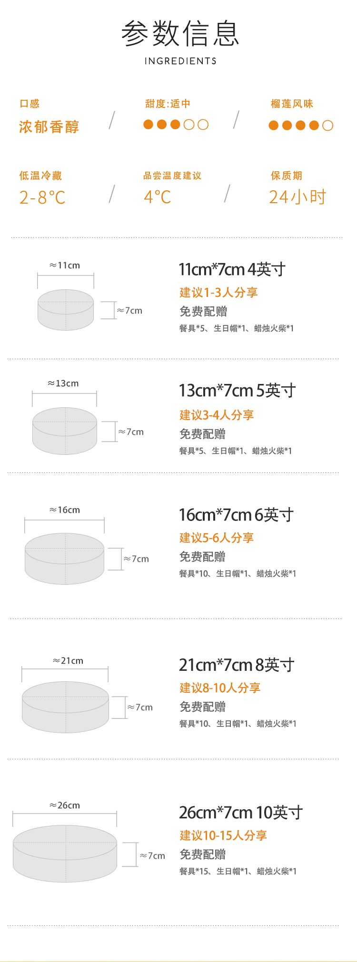Select the 16cm*7cm 6英寸 title
Screen dimensions: 357x962
tap(236, 515)
